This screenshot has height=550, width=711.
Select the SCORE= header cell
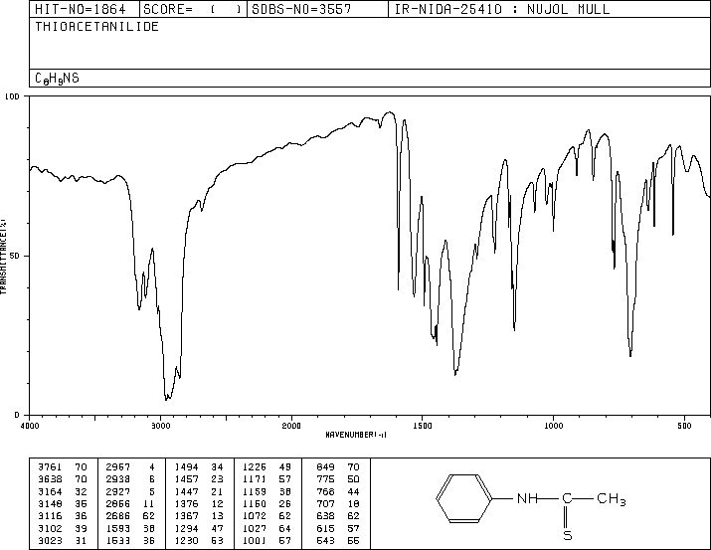(193, 9)
